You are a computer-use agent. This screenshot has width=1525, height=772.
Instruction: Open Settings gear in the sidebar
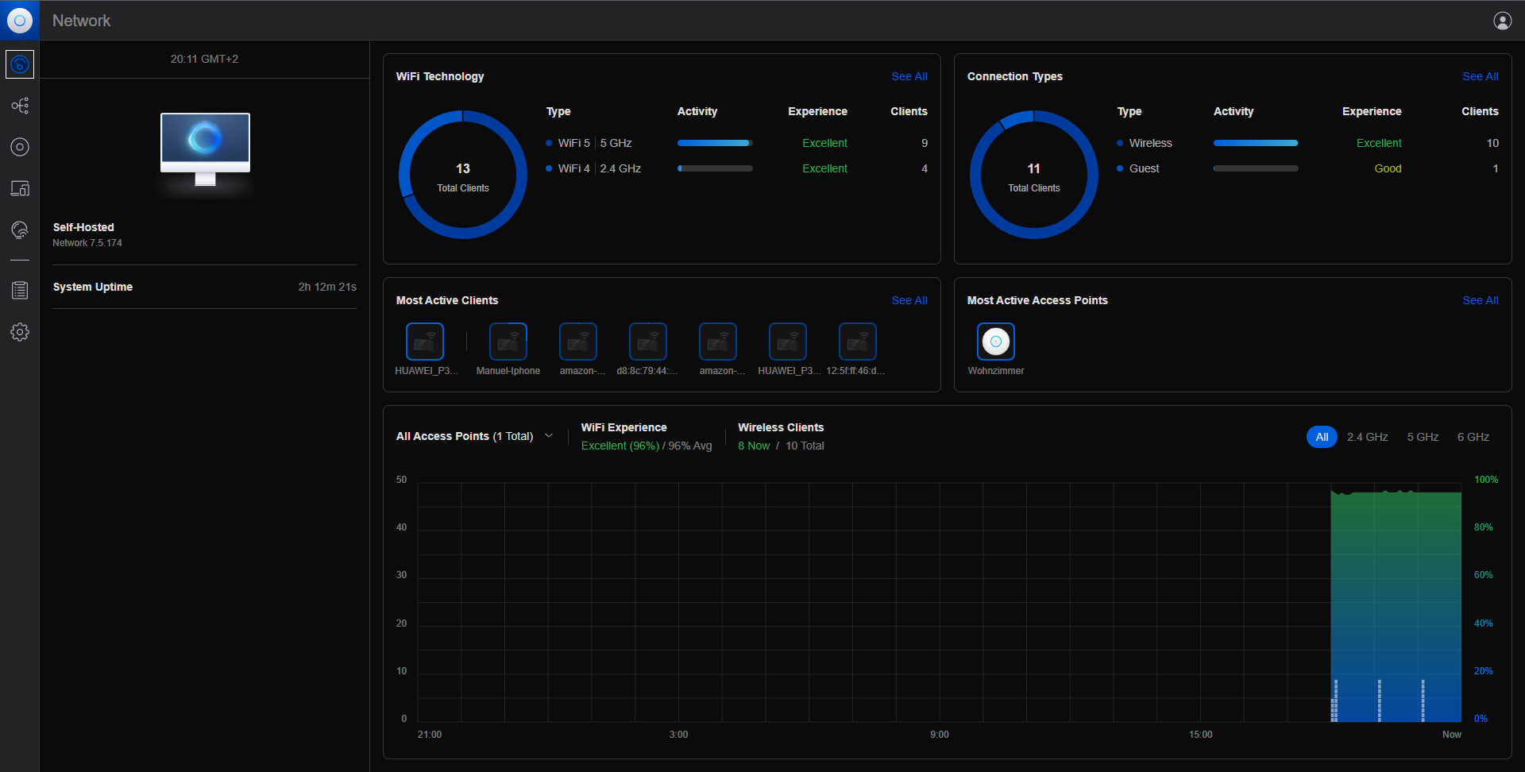(20, 332)
